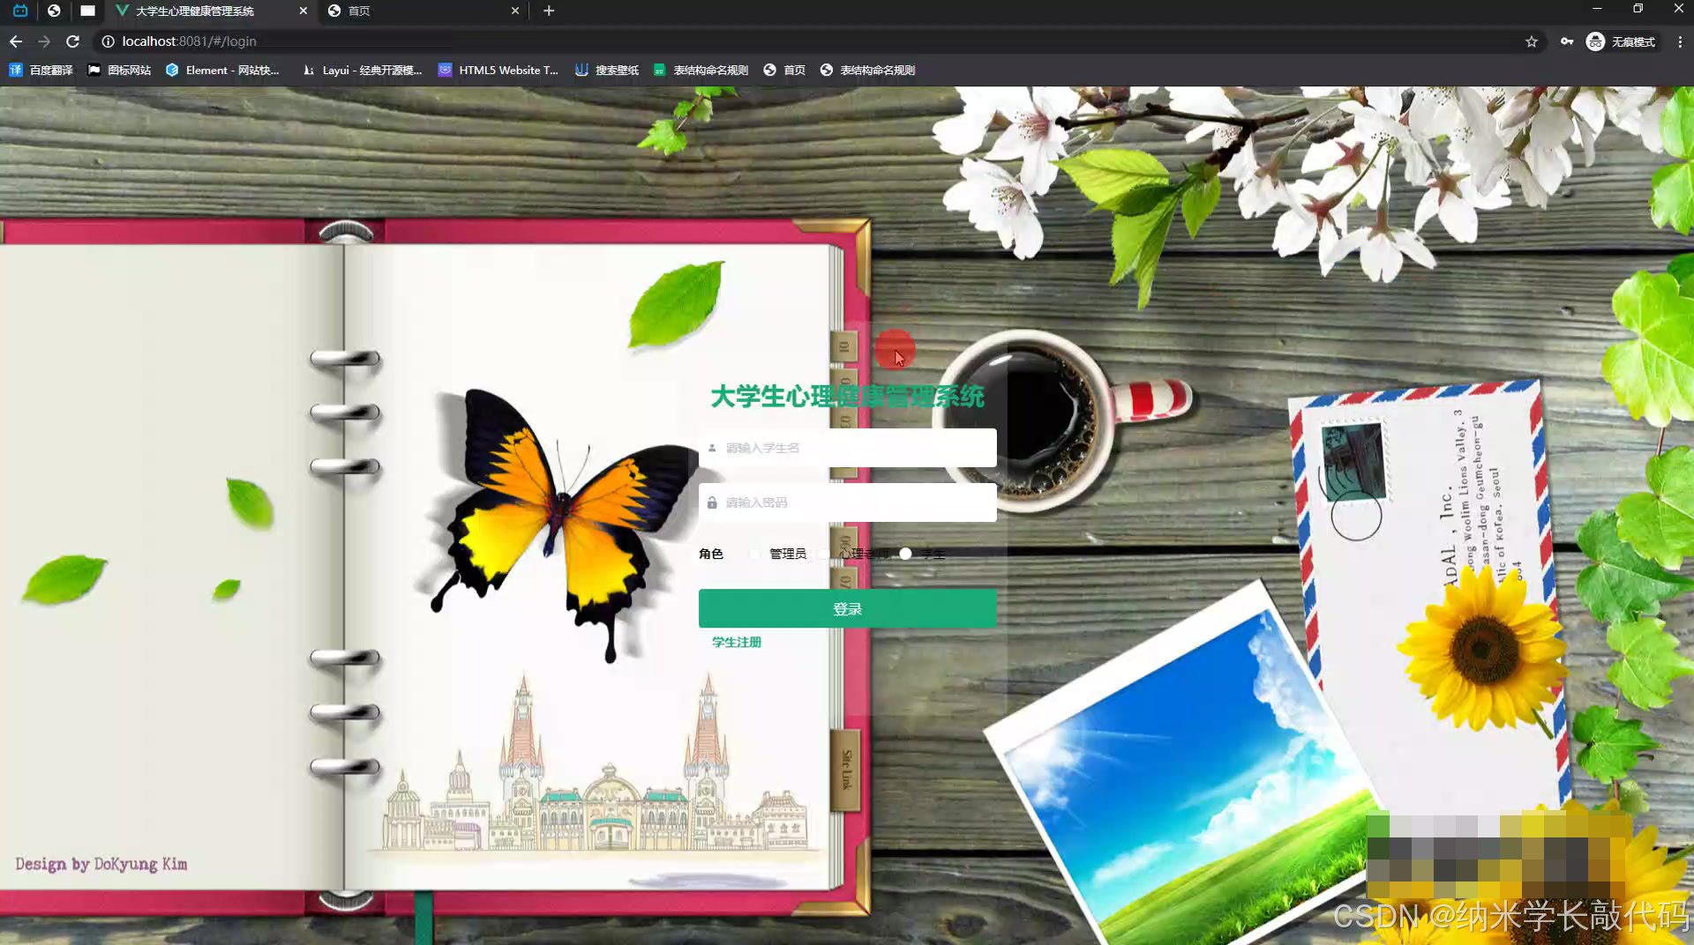Open the green-icon 表结构命名规则 bookmark
This screenshot has width=1694, height=945.
701,70
